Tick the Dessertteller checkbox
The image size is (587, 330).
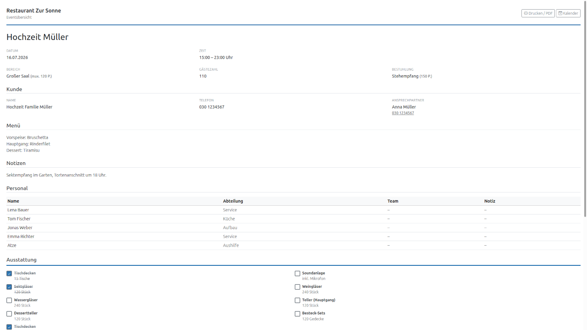pyautogui.click(x=9, y=314)
